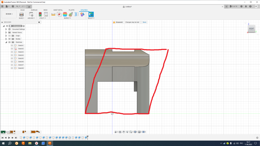Expand the Bodies folder
The width and height of the screenshot is (260, 146).
click(6, 39)
